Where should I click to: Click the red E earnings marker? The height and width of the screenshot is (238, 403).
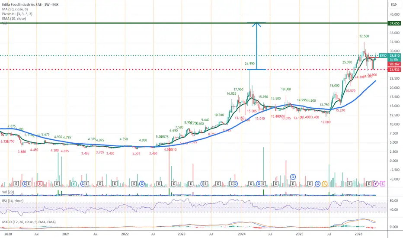point(40,184)
